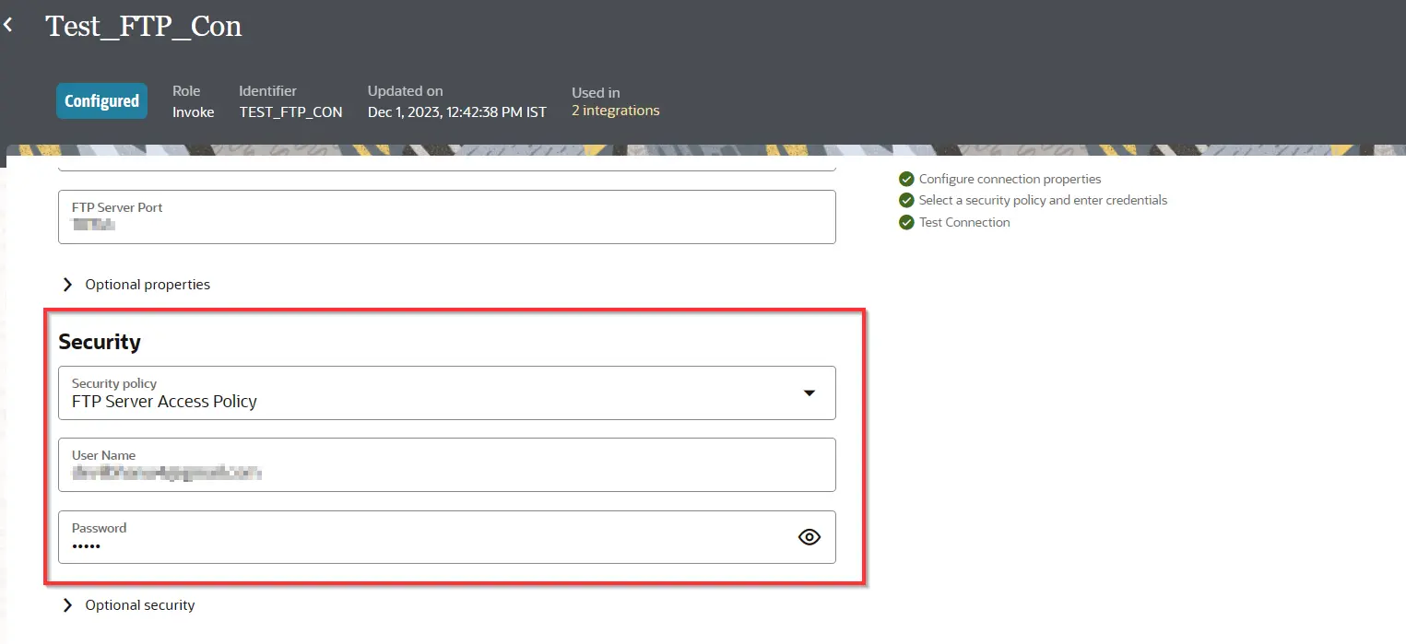Show the password with the eye icon

point(809,537)
